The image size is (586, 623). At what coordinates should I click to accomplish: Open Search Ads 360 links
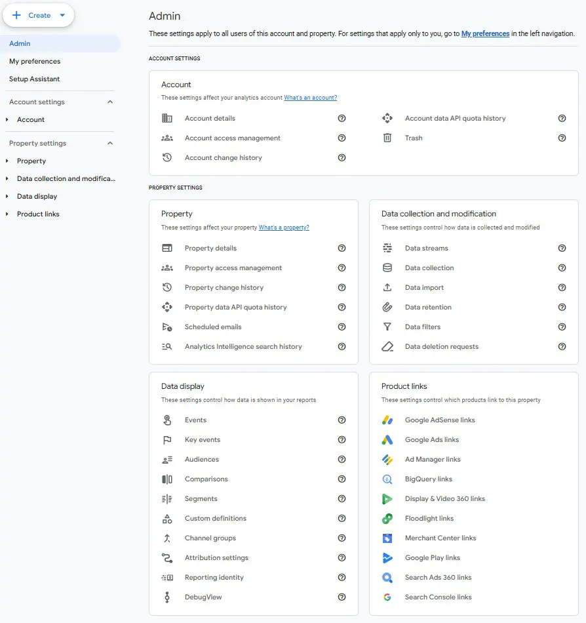click(439, 578)
